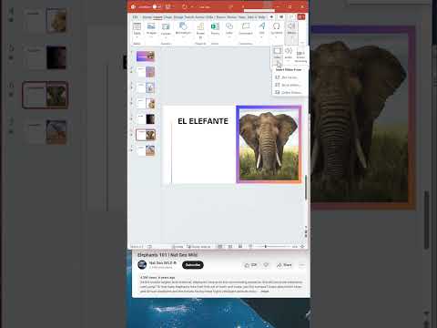Insert a Power BI report
This screenshot has height=328, width=437.
(200, 30)
